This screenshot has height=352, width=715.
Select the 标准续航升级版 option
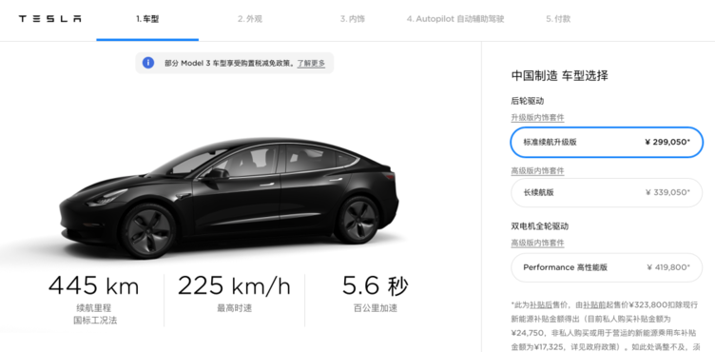point(607,142)
